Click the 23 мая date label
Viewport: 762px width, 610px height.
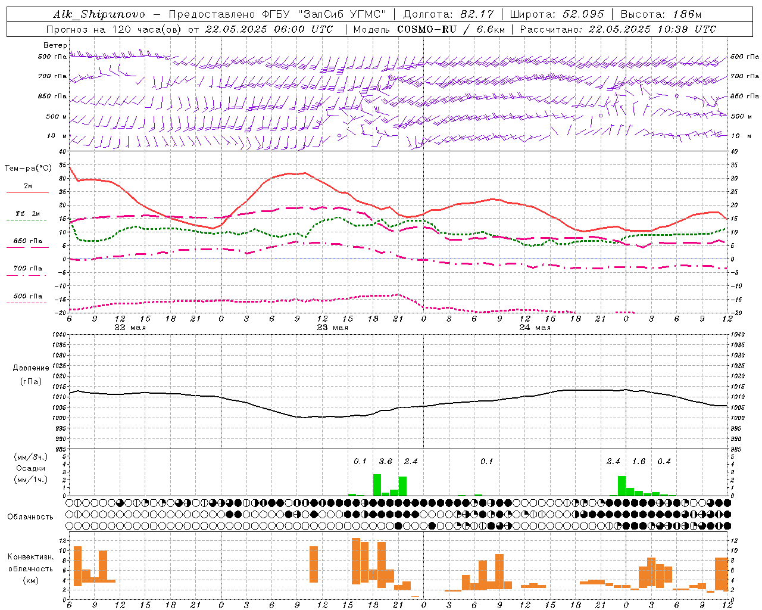click(x=332, y=327)
